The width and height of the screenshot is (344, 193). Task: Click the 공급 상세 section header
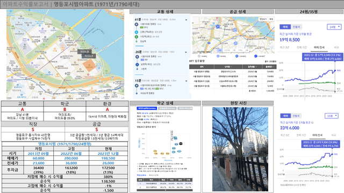[238, 12]
